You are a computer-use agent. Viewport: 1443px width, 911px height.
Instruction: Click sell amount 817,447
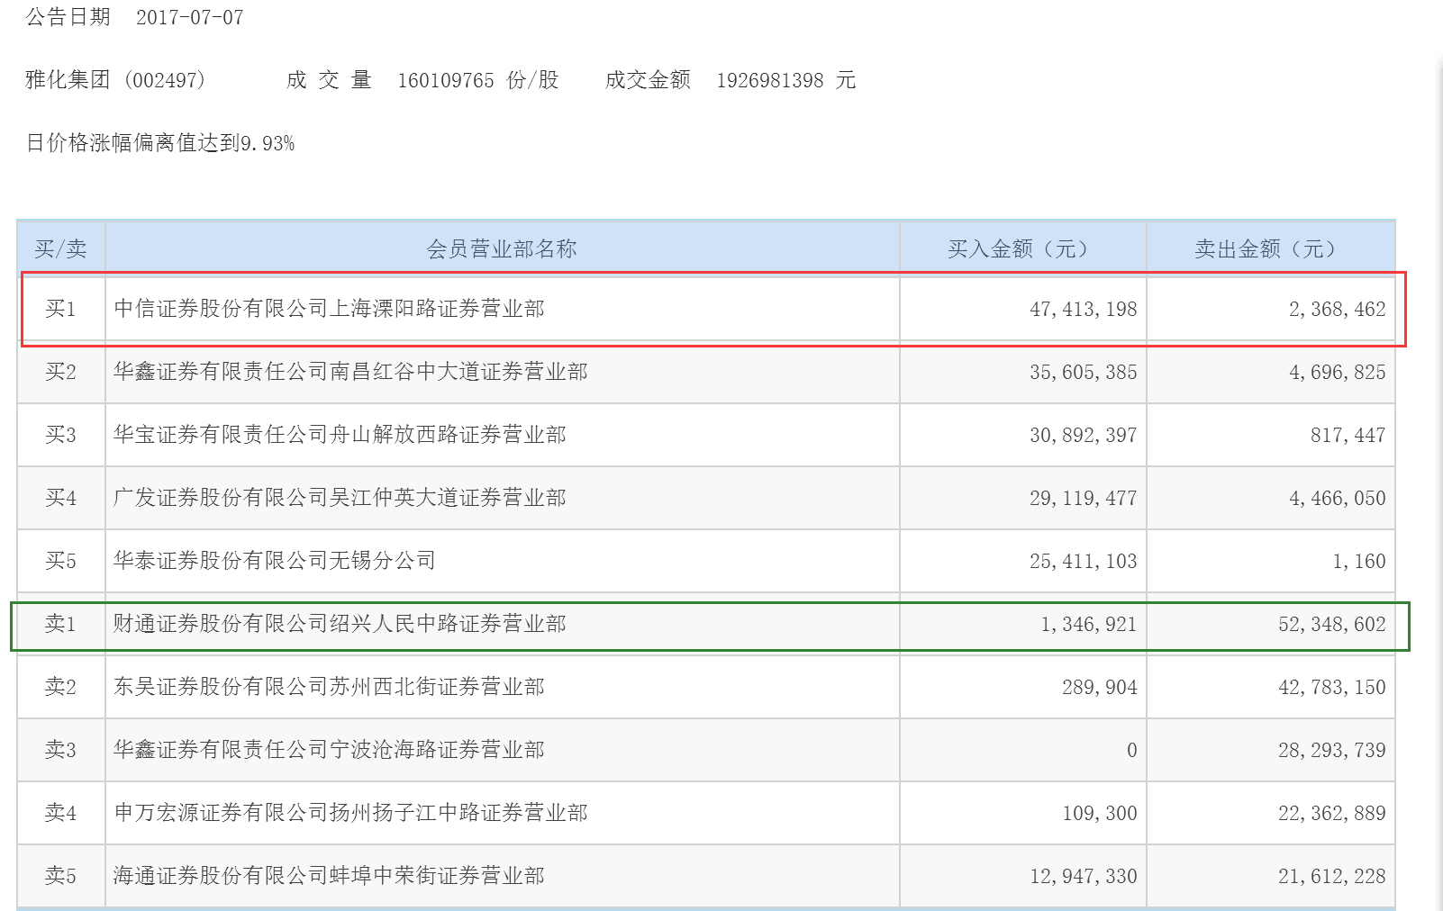[1348, 436]
